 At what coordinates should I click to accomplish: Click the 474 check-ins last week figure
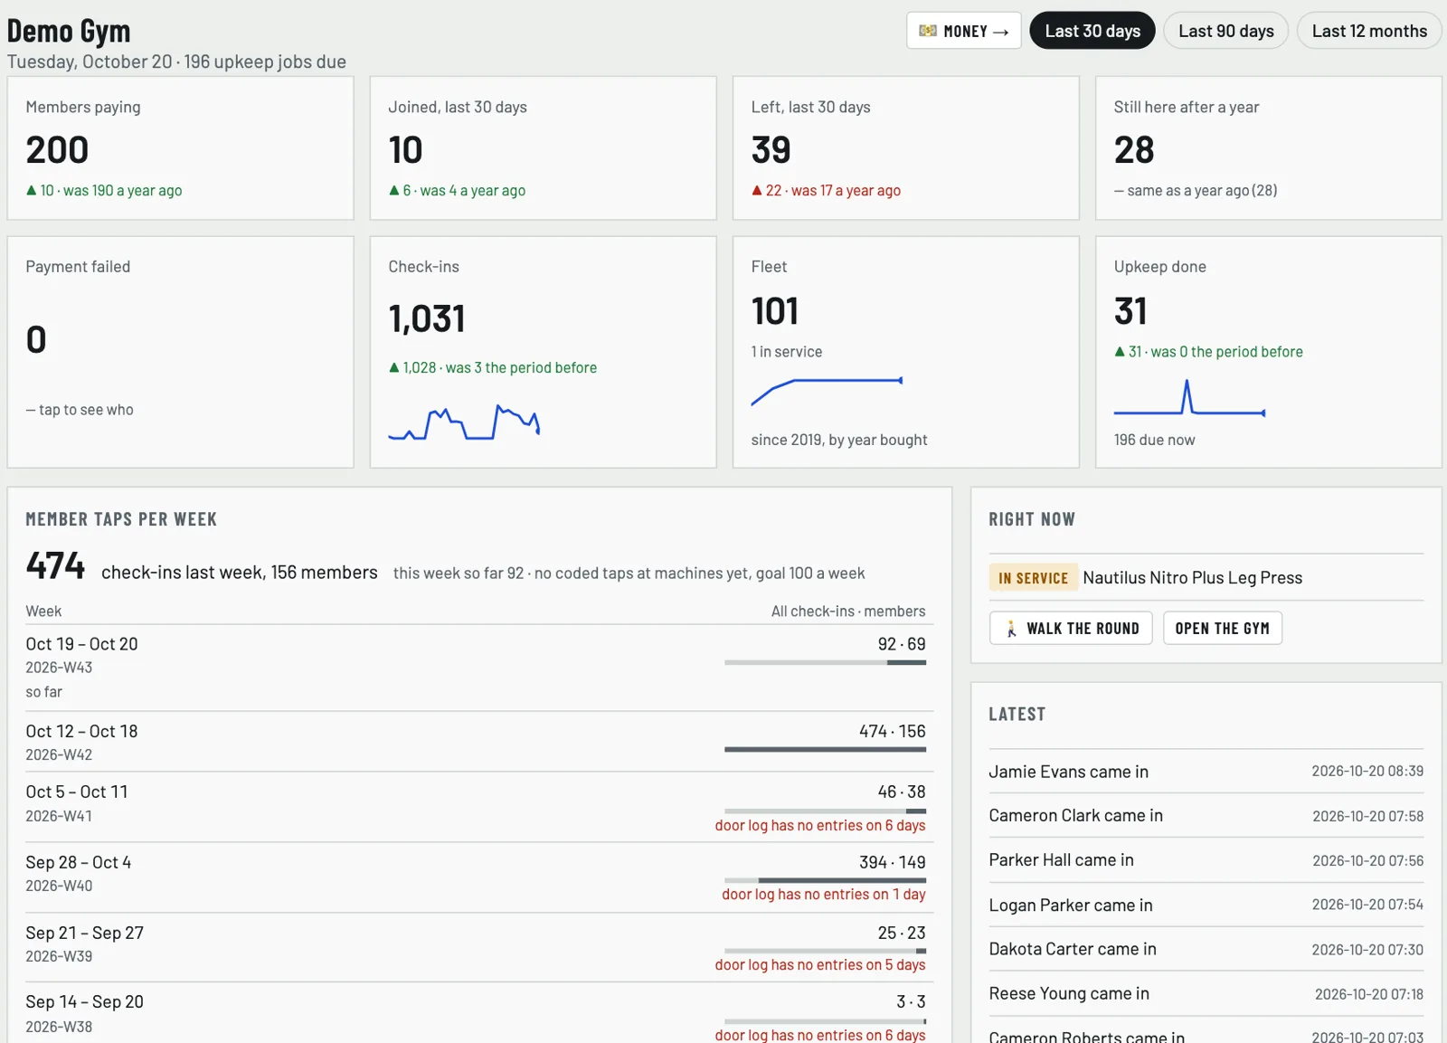(x=55, y=566)
